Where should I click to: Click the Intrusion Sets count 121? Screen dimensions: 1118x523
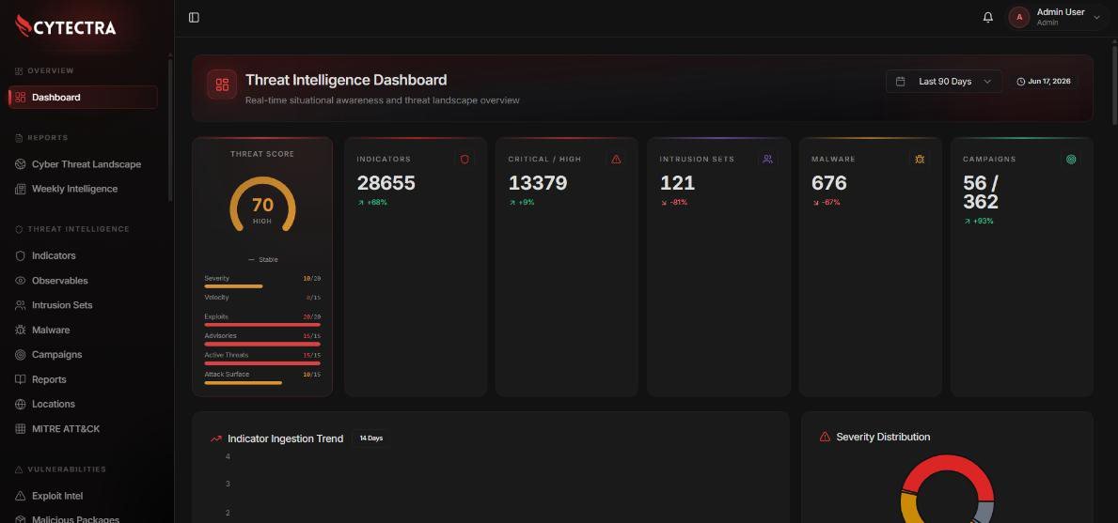677,183
